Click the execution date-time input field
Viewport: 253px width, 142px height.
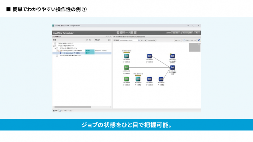tap(129, 40)
